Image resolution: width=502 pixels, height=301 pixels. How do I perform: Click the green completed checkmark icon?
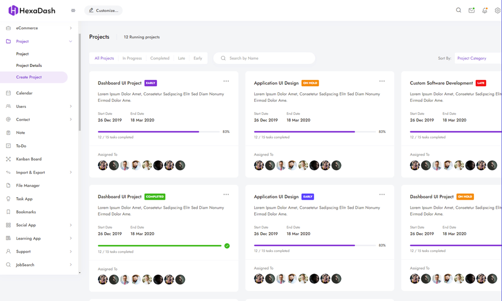point(227,246)
